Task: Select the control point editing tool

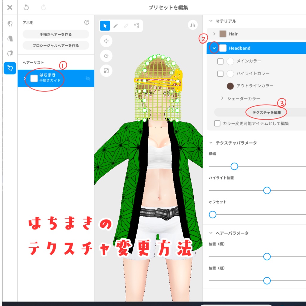Action: pyautogui.click(x=137, y=26)
